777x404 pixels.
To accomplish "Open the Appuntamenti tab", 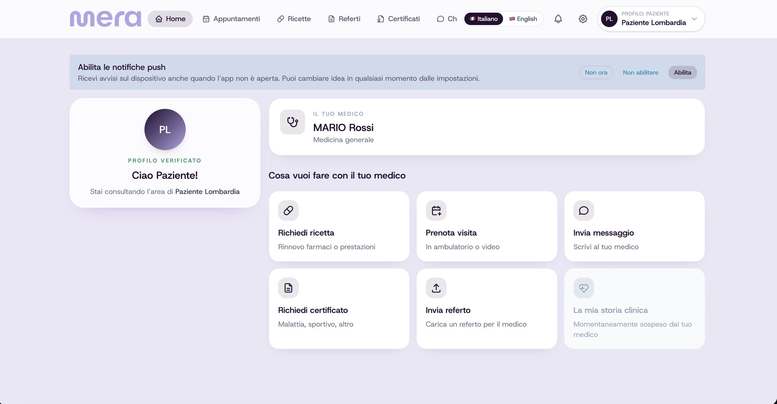I will tap(231, 19).
